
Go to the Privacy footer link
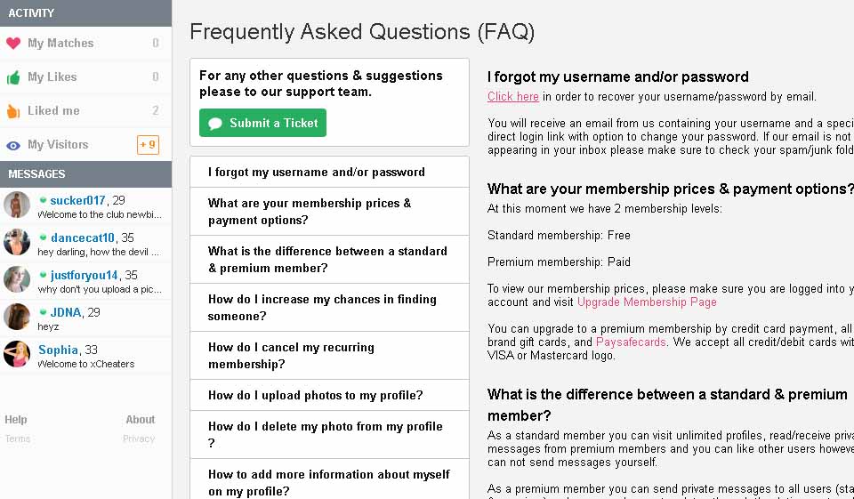139,439
